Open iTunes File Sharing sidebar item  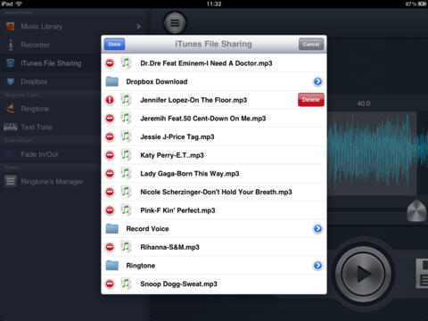pyautogui.click(x=51, y=63)
